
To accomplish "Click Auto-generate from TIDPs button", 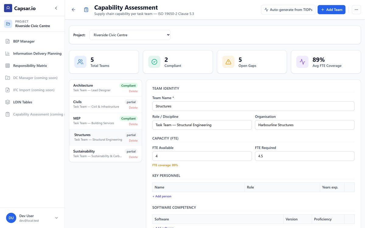I will 288,10.
